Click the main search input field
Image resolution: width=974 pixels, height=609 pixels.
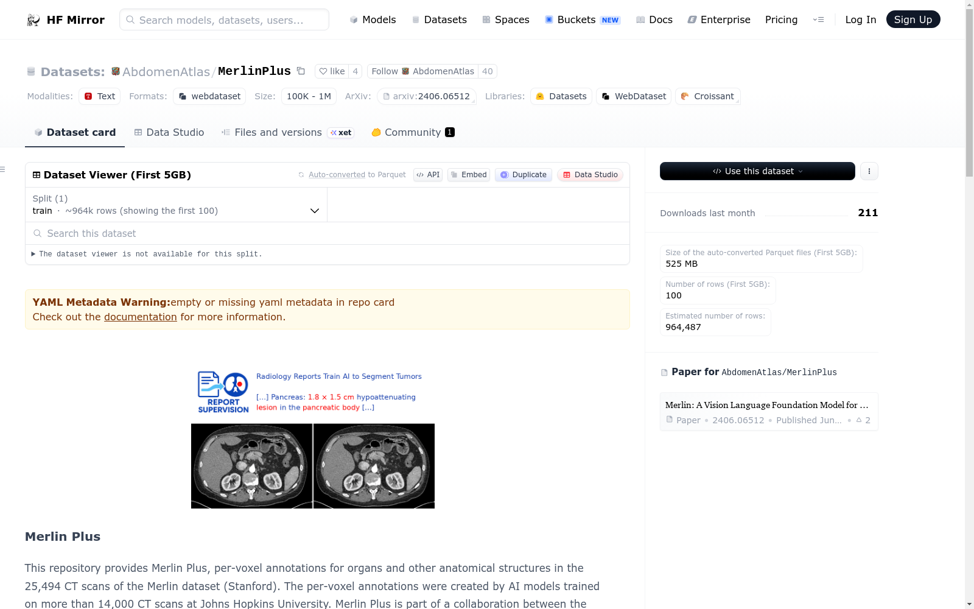[224, 19]
